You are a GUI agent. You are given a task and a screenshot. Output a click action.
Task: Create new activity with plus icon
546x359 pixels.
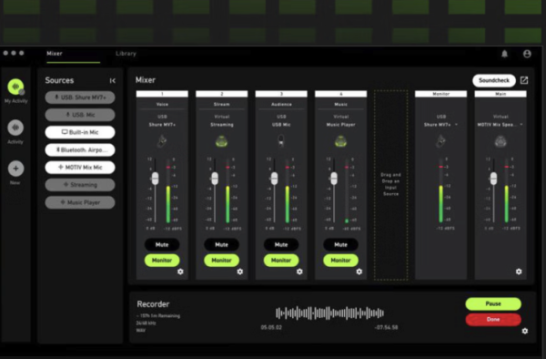click(15, 169)
